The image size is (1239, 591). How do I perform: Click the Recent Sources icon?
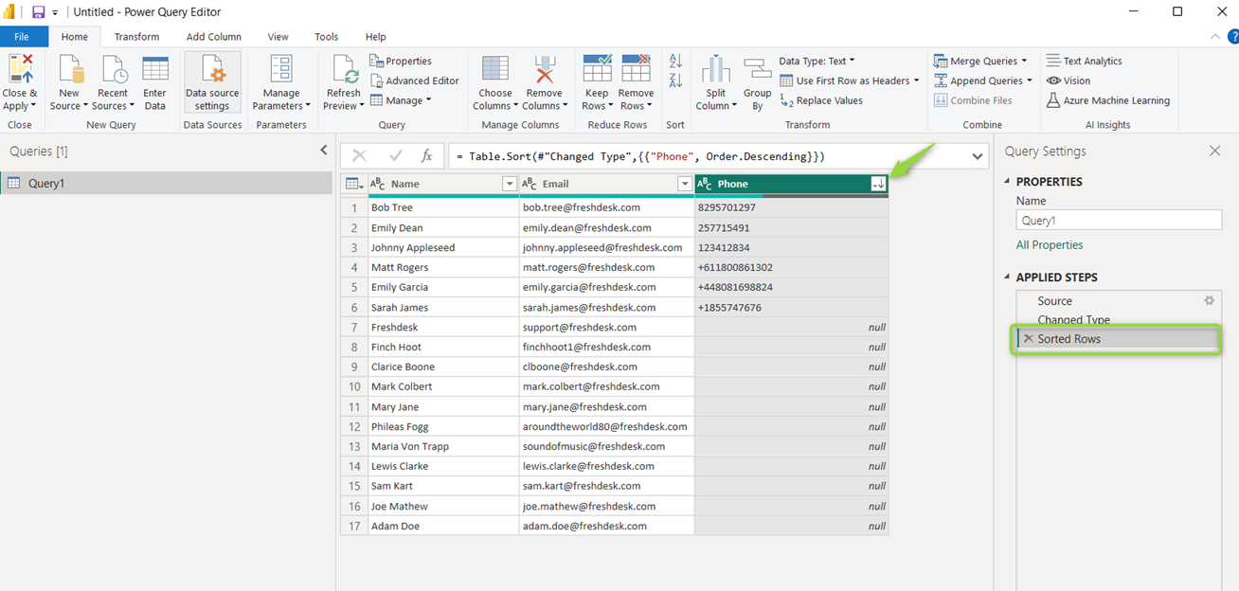coord(114,69)
